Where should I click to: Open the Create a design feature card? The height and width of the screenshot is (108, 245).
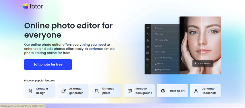tap(40, 91)
